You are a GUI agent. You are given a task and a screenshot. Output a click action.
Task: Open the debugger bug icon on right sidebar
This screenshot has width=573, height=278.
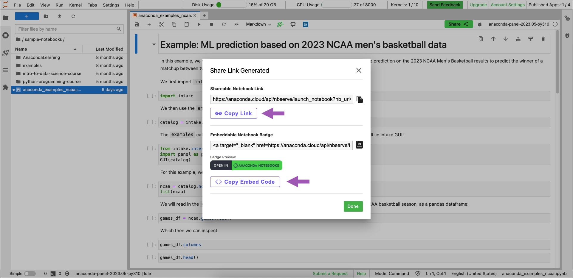tap(567, 36)
